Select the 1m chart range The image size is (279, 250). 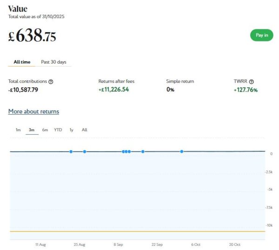18,130
